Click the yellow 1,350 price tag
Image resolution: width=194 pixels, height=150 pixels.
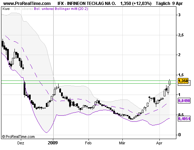pyautogui.click(x=183, y=81)
